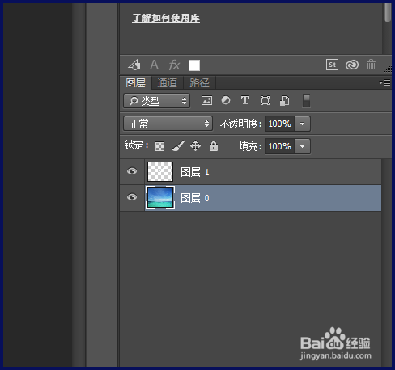395x370 pixels.
Task: Filter for adjustment layers icon
Action: (x=226, y=100)
